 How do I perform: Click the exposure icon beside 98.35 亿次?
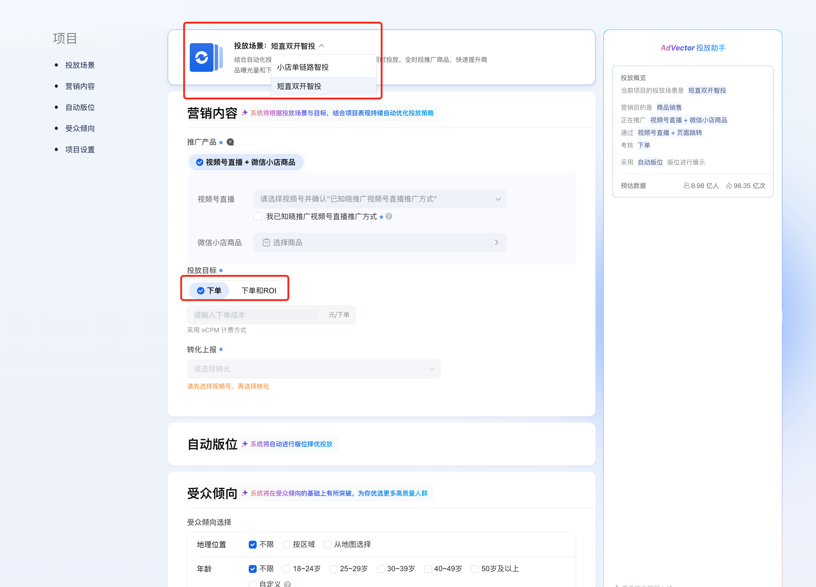[729, 186]
